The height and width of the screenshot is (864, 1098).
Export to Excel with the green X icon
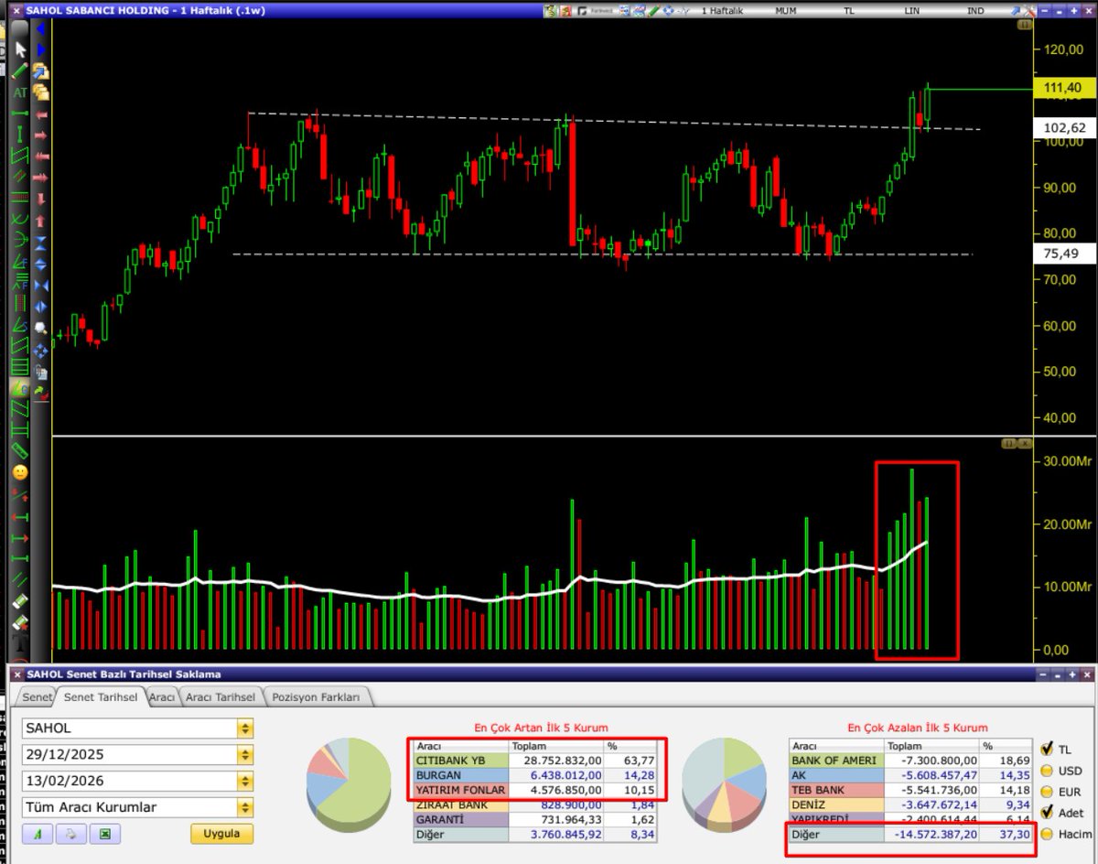tap(104, 834)
